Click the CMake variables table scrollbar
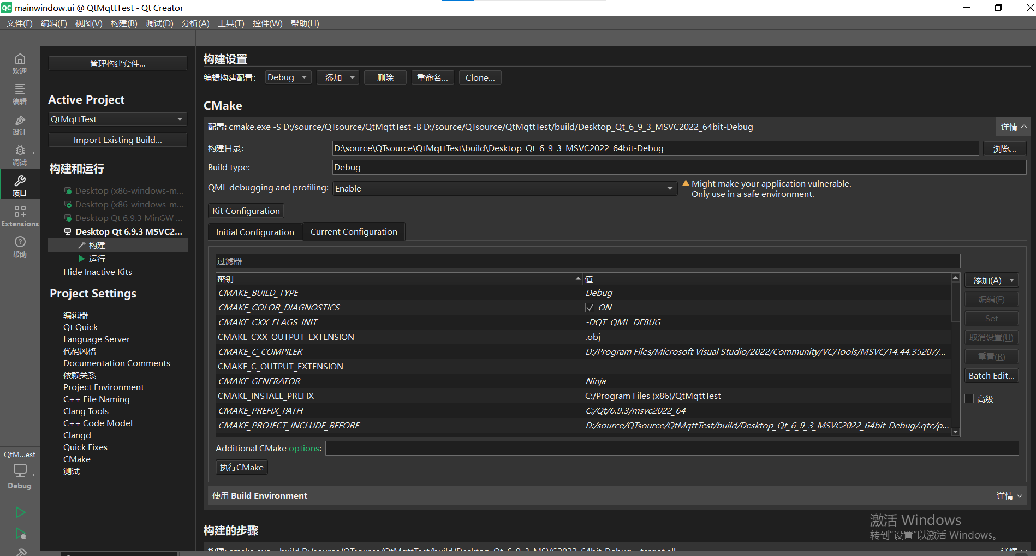The height and width of the screenshot is (556, 1036). [x=955, y=301]
